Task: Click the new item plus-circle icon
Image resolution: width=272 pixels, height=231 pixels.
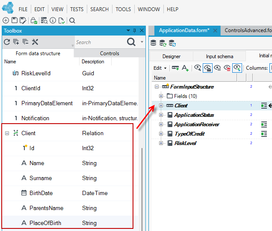Action: [x=6, y=21]
